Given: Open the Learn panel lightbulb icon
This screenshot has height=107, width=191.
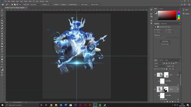Looking at the screenshot, I should [x=184, y=10].
